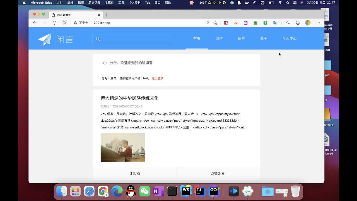
Task: Open Spotlight search in menu bar
Action: (x=288, y=3)
